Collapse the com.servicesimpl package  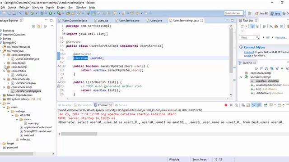[x=4, y=87]
